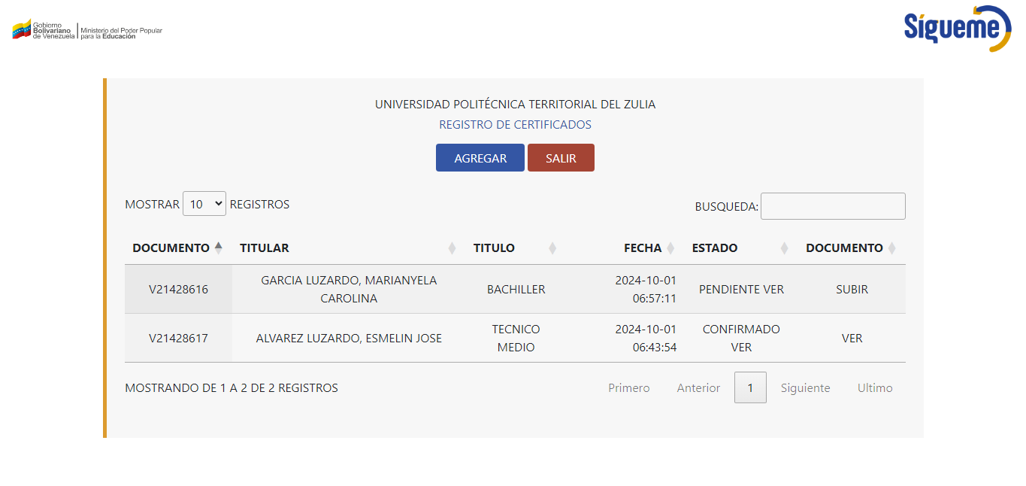Open SUBIR for Garcia Luzardo's certificate
This screenshot has height=486, width=1026.
(x=852, y=288)
